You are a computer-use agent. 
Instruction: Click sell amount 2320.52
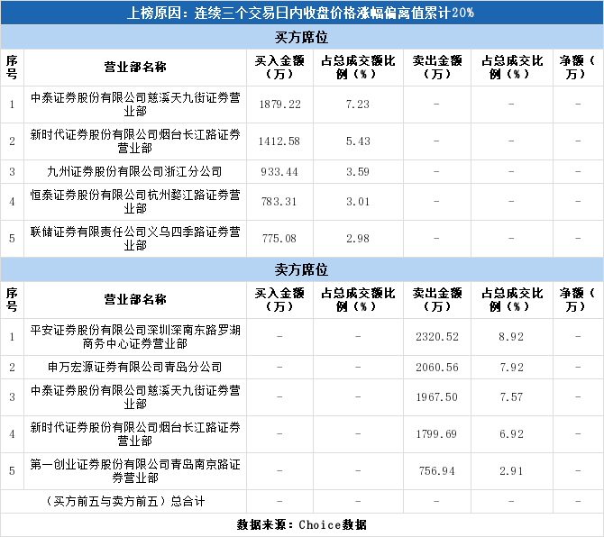coord(437,337)
